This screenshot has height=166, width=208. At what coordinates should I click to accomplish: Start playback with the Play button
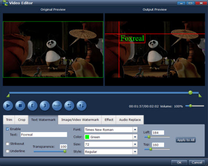click(x=8, y=105)
